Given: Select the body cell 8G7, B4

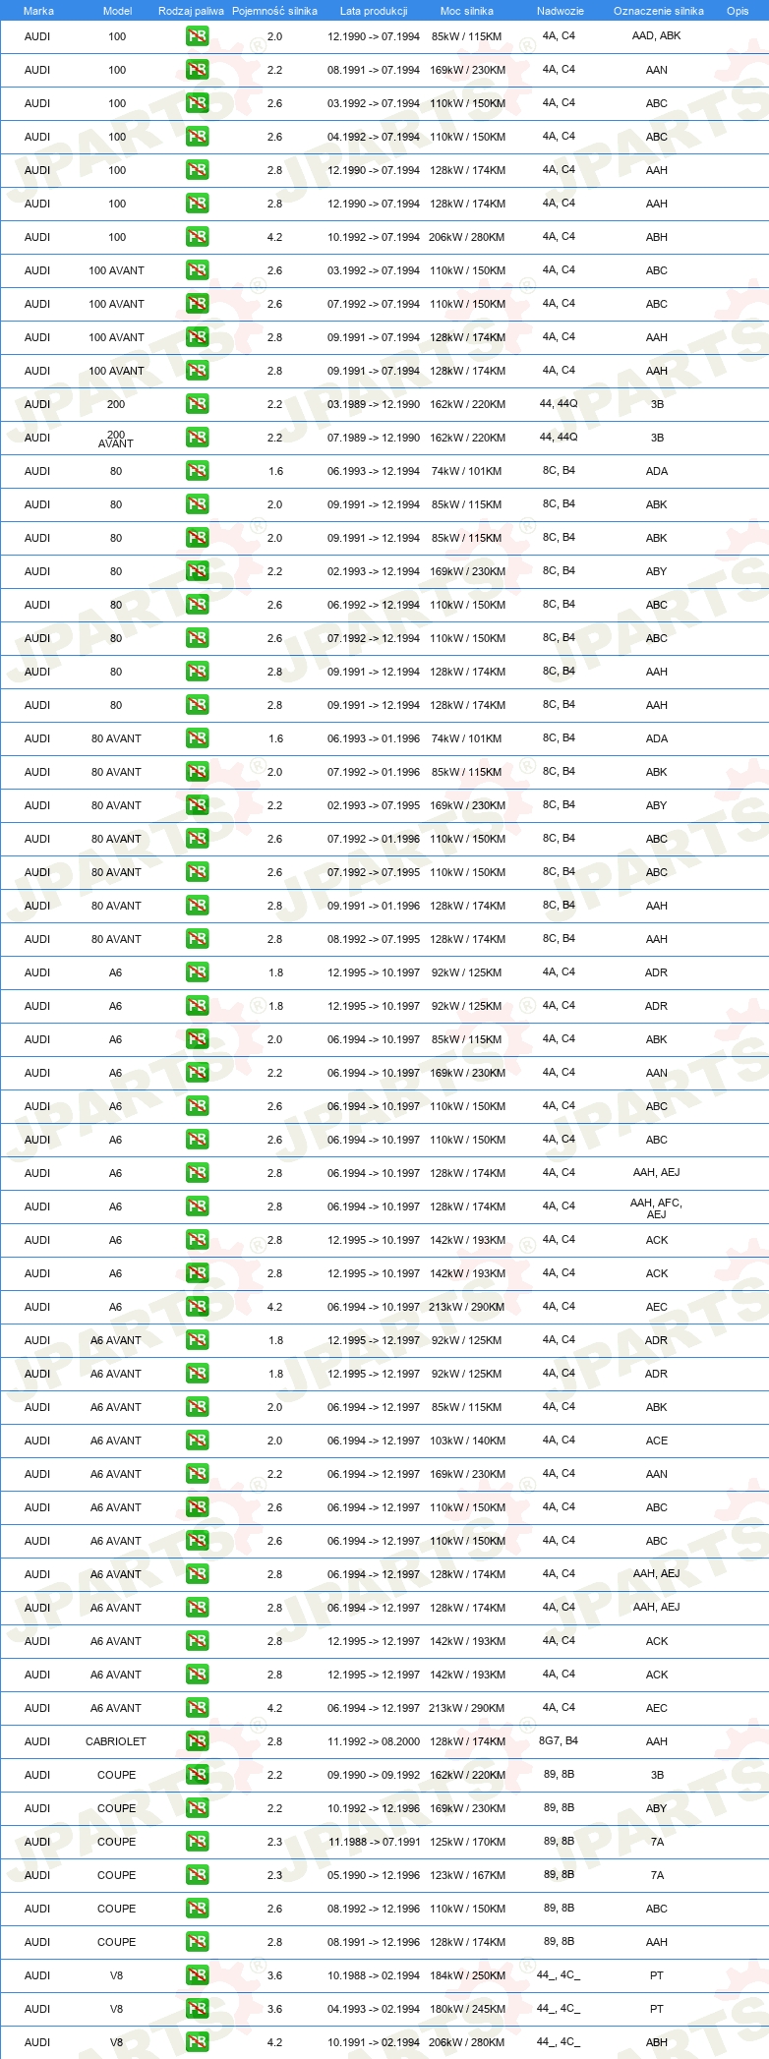Looking at the screenshot, I should click(x=559, y=1740).
